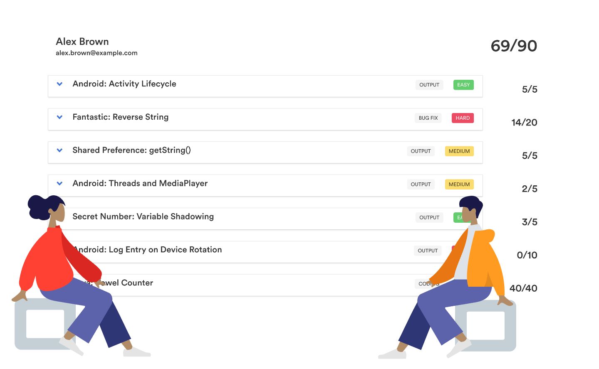Click the 0/10 score value
Viewport: 599px width, 369px height.
[x=527, y=255]
